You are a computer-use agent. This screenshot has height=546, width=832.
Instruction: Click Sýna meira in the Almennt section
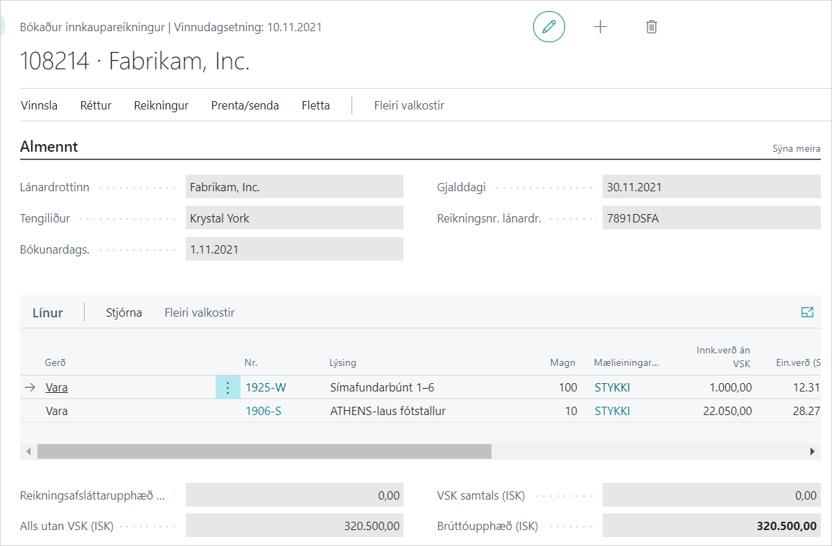tap(797, 149)
